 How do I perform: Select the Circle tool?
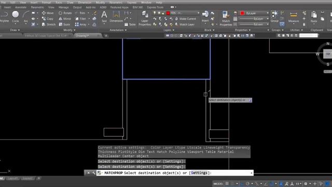point(15,17)
